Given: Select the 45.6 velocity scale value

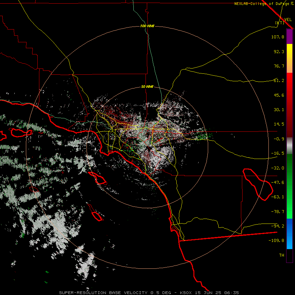Looking at the screenshot, I should click(279, 95).
